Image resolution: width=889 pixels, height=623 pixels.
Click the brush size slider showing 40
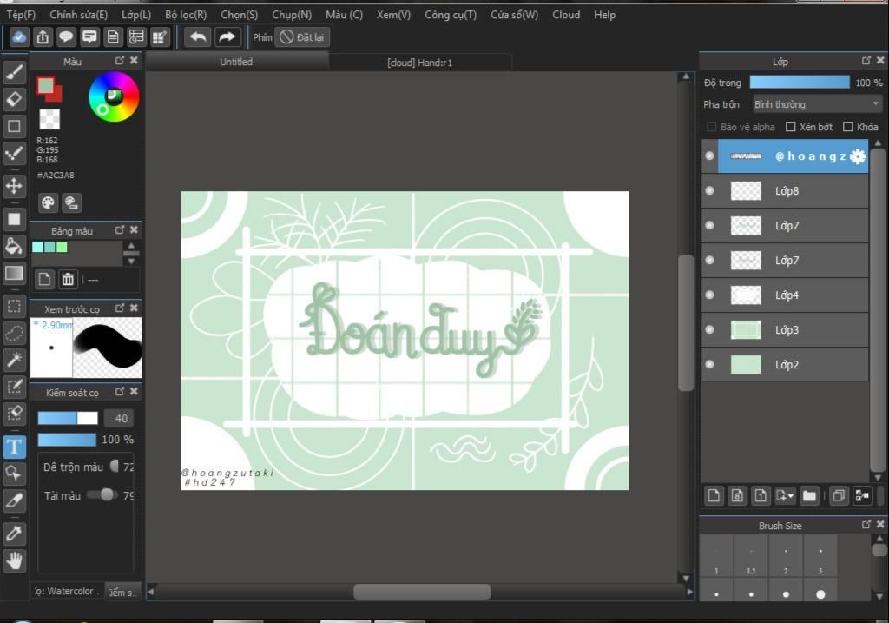pyautogui.click(x=68, y=418)
